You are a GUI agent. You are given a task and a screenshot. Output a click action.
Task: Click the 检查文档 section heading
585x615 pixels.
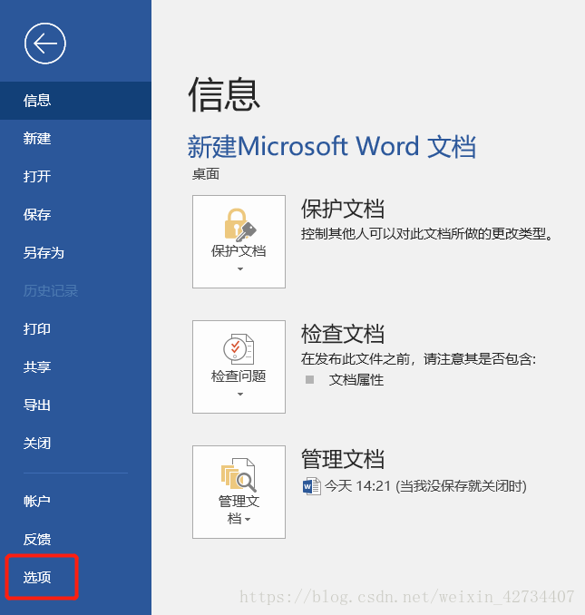(x=342, y=334)
